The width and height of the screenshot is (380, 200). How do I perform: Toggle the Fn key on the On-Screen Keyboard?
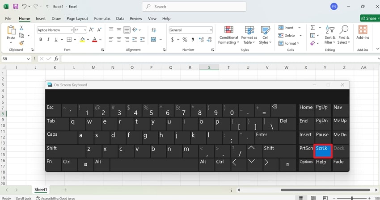(53, 164)
